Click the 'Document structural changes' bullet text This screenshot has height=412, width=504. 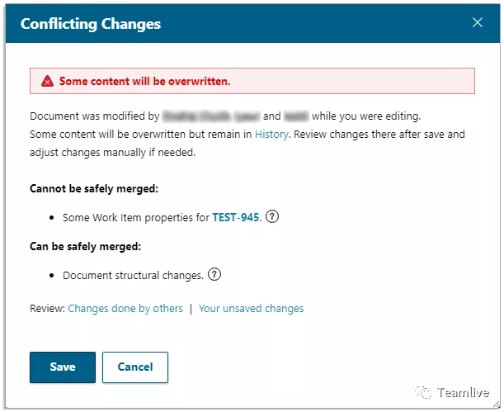click(133, 276)
